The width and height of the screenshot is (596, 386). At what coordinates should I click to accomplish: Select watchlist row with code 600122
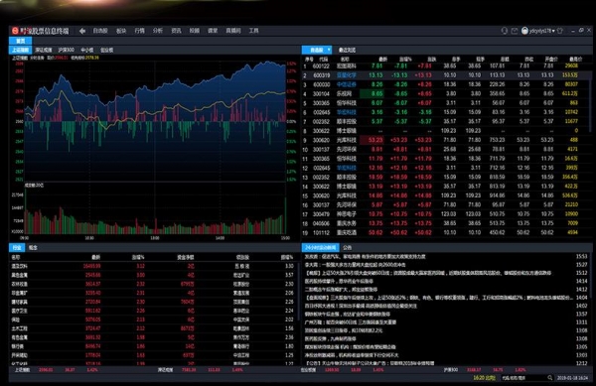coord(446,66)
